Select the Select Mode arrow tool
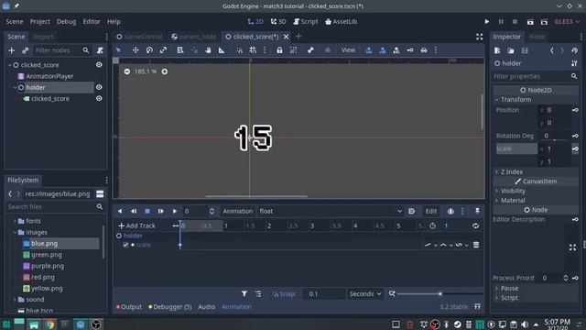This screenshot has width=586, height=330. coord(118,50)
